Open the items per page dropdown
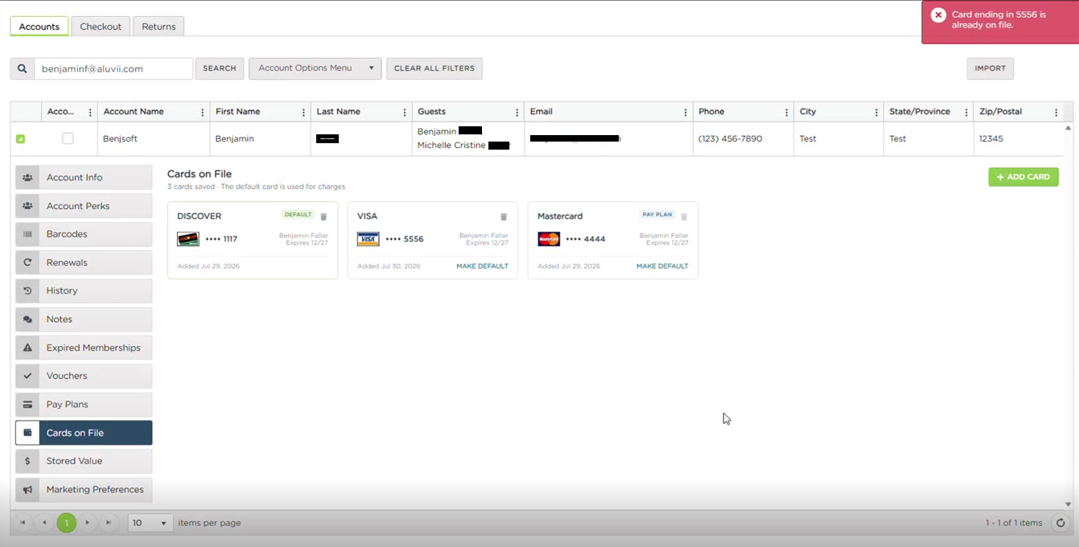Viewport: 1079px width, 547px height. tap(150, 523)
